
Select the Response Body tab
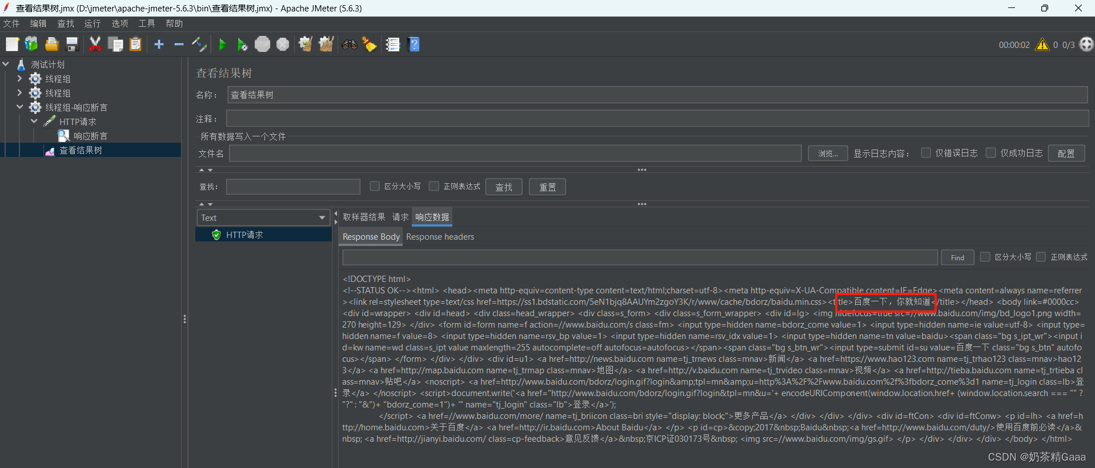(371, 236)
